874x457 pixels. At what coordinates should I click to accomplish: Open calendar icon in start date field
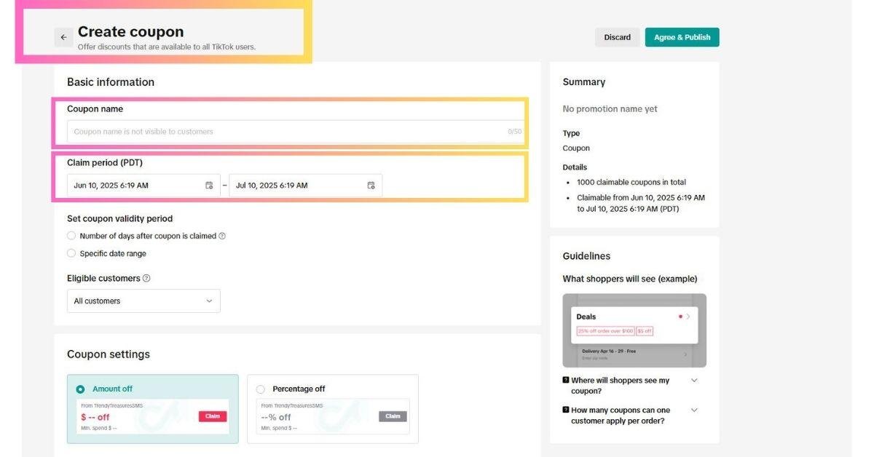(209, 186)
